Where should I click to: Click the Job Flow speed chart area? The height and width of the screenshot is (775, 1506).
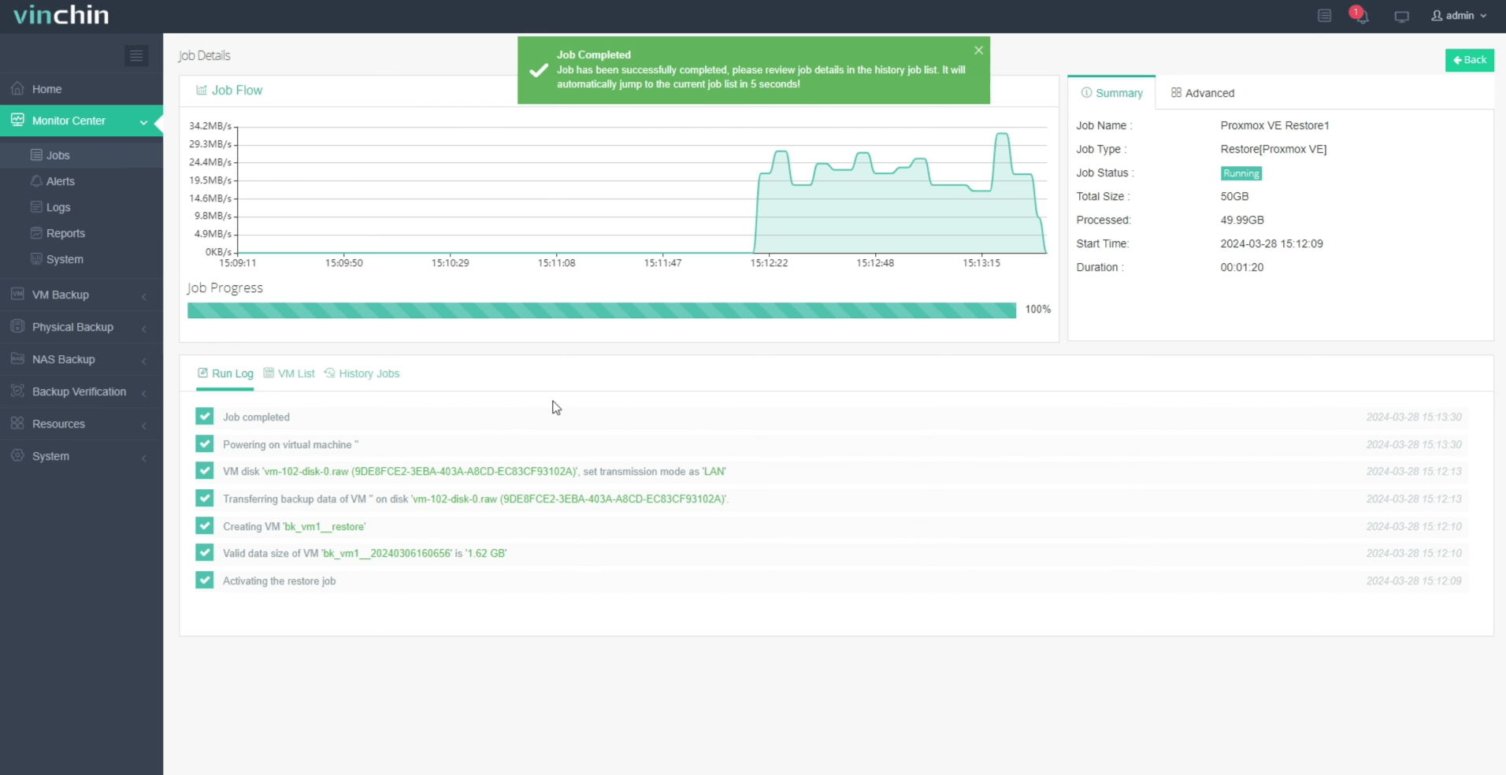tap(642, 189)
